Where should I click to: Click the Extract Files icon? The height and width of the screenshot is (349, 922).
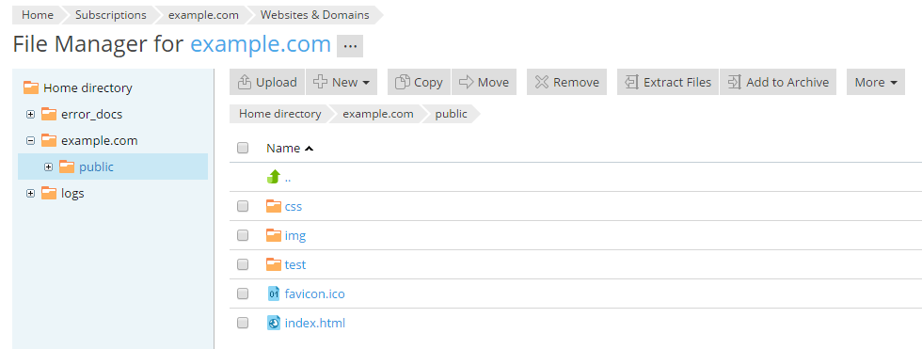(x=631, y=82)
